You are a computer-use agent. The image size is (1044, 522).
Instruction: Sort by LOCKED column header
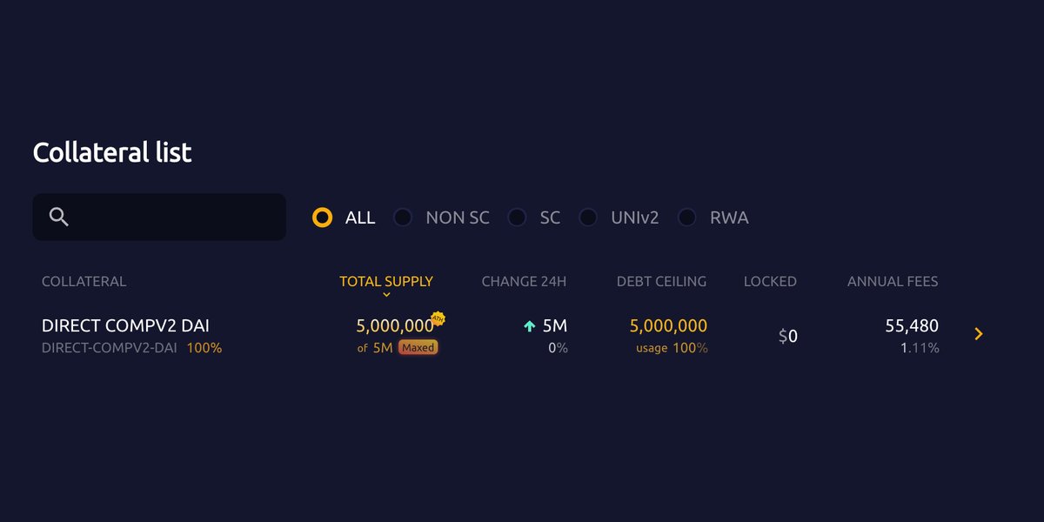point(770,281)
